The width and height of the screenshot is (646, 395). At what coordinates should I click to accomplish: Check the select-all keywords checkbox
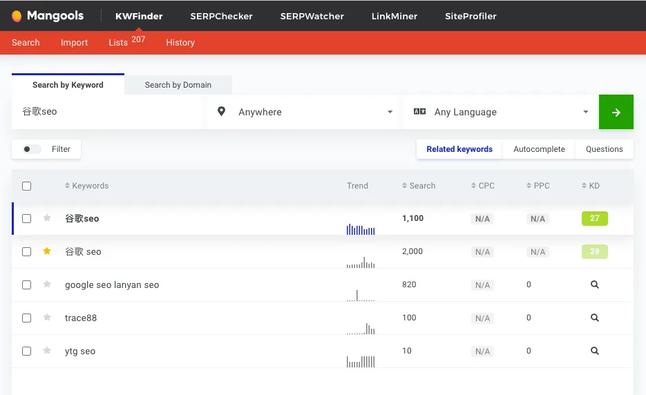pyautogui.click(x=26, y=186)
